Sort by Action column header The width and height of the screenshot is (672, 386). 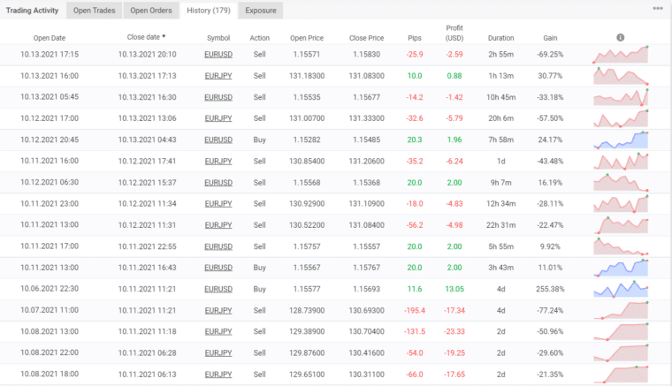click(260, 38)
